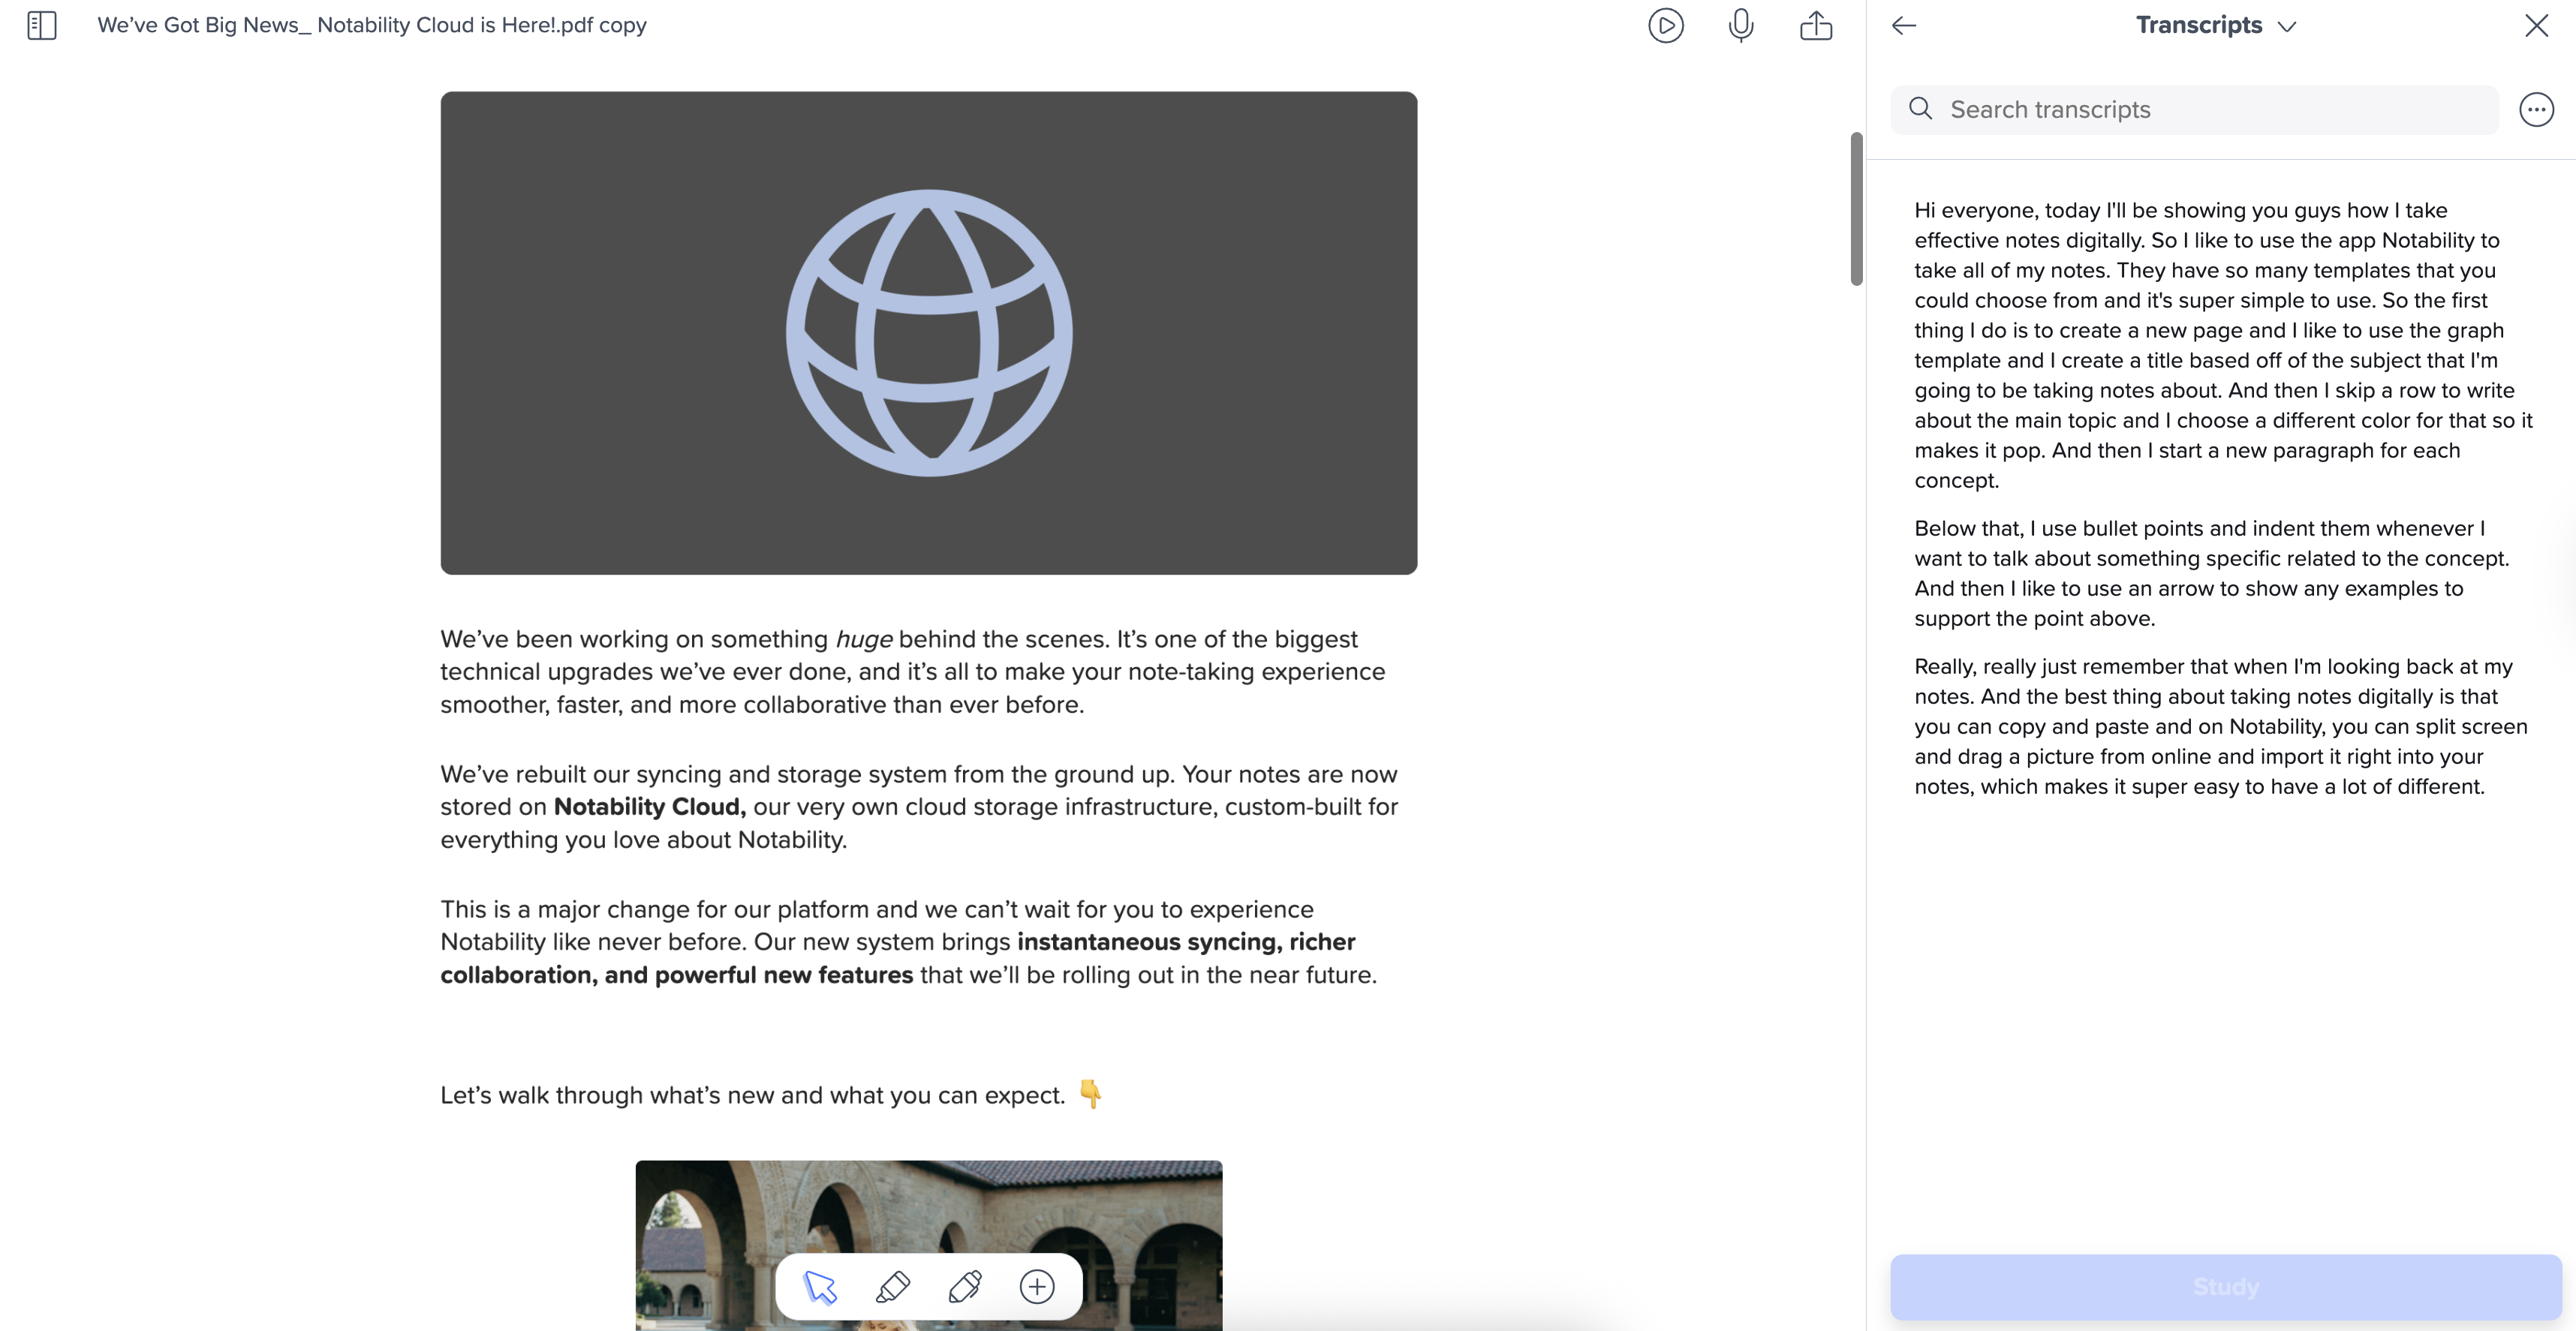The width and height of the screenshot is (2576, 1331).
Task: Open the share export icon
Action: click(1815, 25)
